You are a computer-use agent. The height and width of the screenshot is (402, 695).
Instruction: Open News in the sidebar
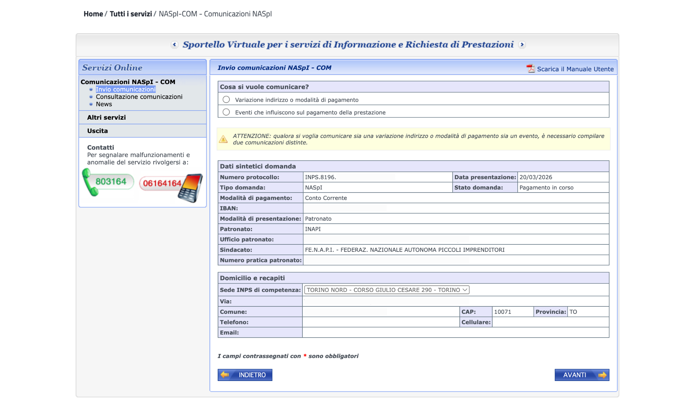104,104
